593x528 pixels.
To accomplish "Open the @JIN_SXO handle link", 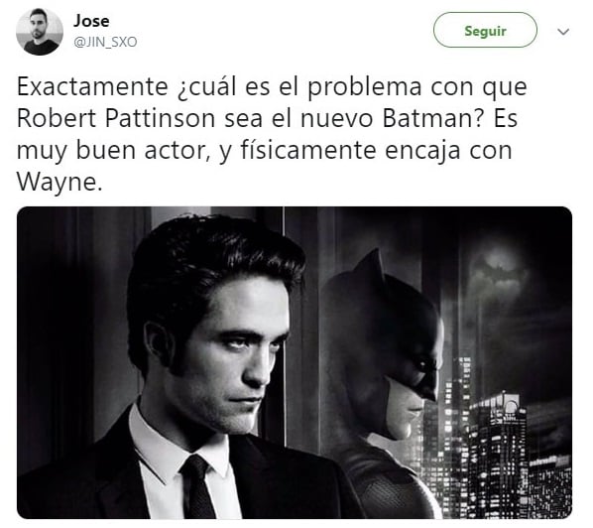I will pyautogui.click(x=105, y=42).
